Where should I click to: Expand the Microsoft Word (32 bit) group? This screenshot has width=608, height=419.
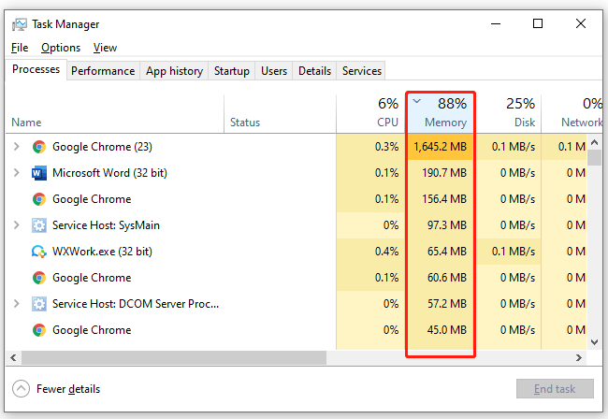coord(16,172)
